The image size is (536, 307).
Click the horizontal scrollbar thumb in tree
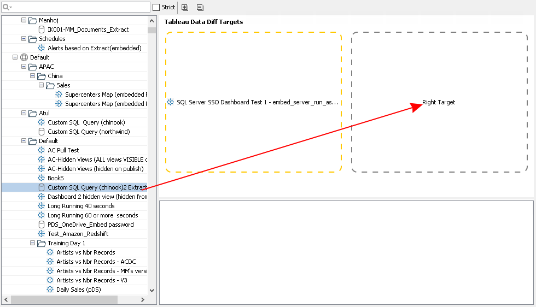(x=65, y=299)
